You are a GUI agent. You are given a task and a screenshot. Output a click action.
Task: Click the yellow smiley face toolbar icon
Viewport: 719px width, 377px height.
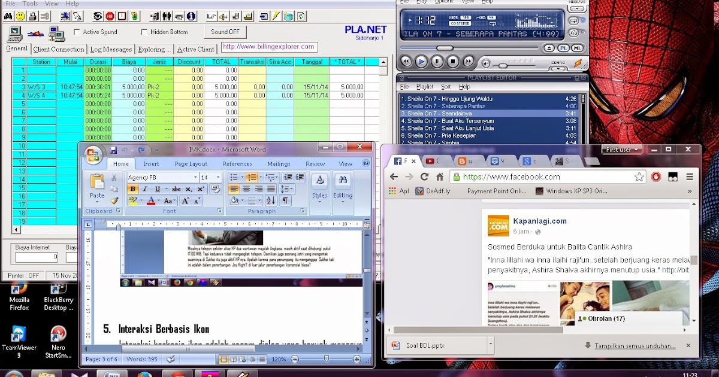pyautogui.click(x=20, y=16)
